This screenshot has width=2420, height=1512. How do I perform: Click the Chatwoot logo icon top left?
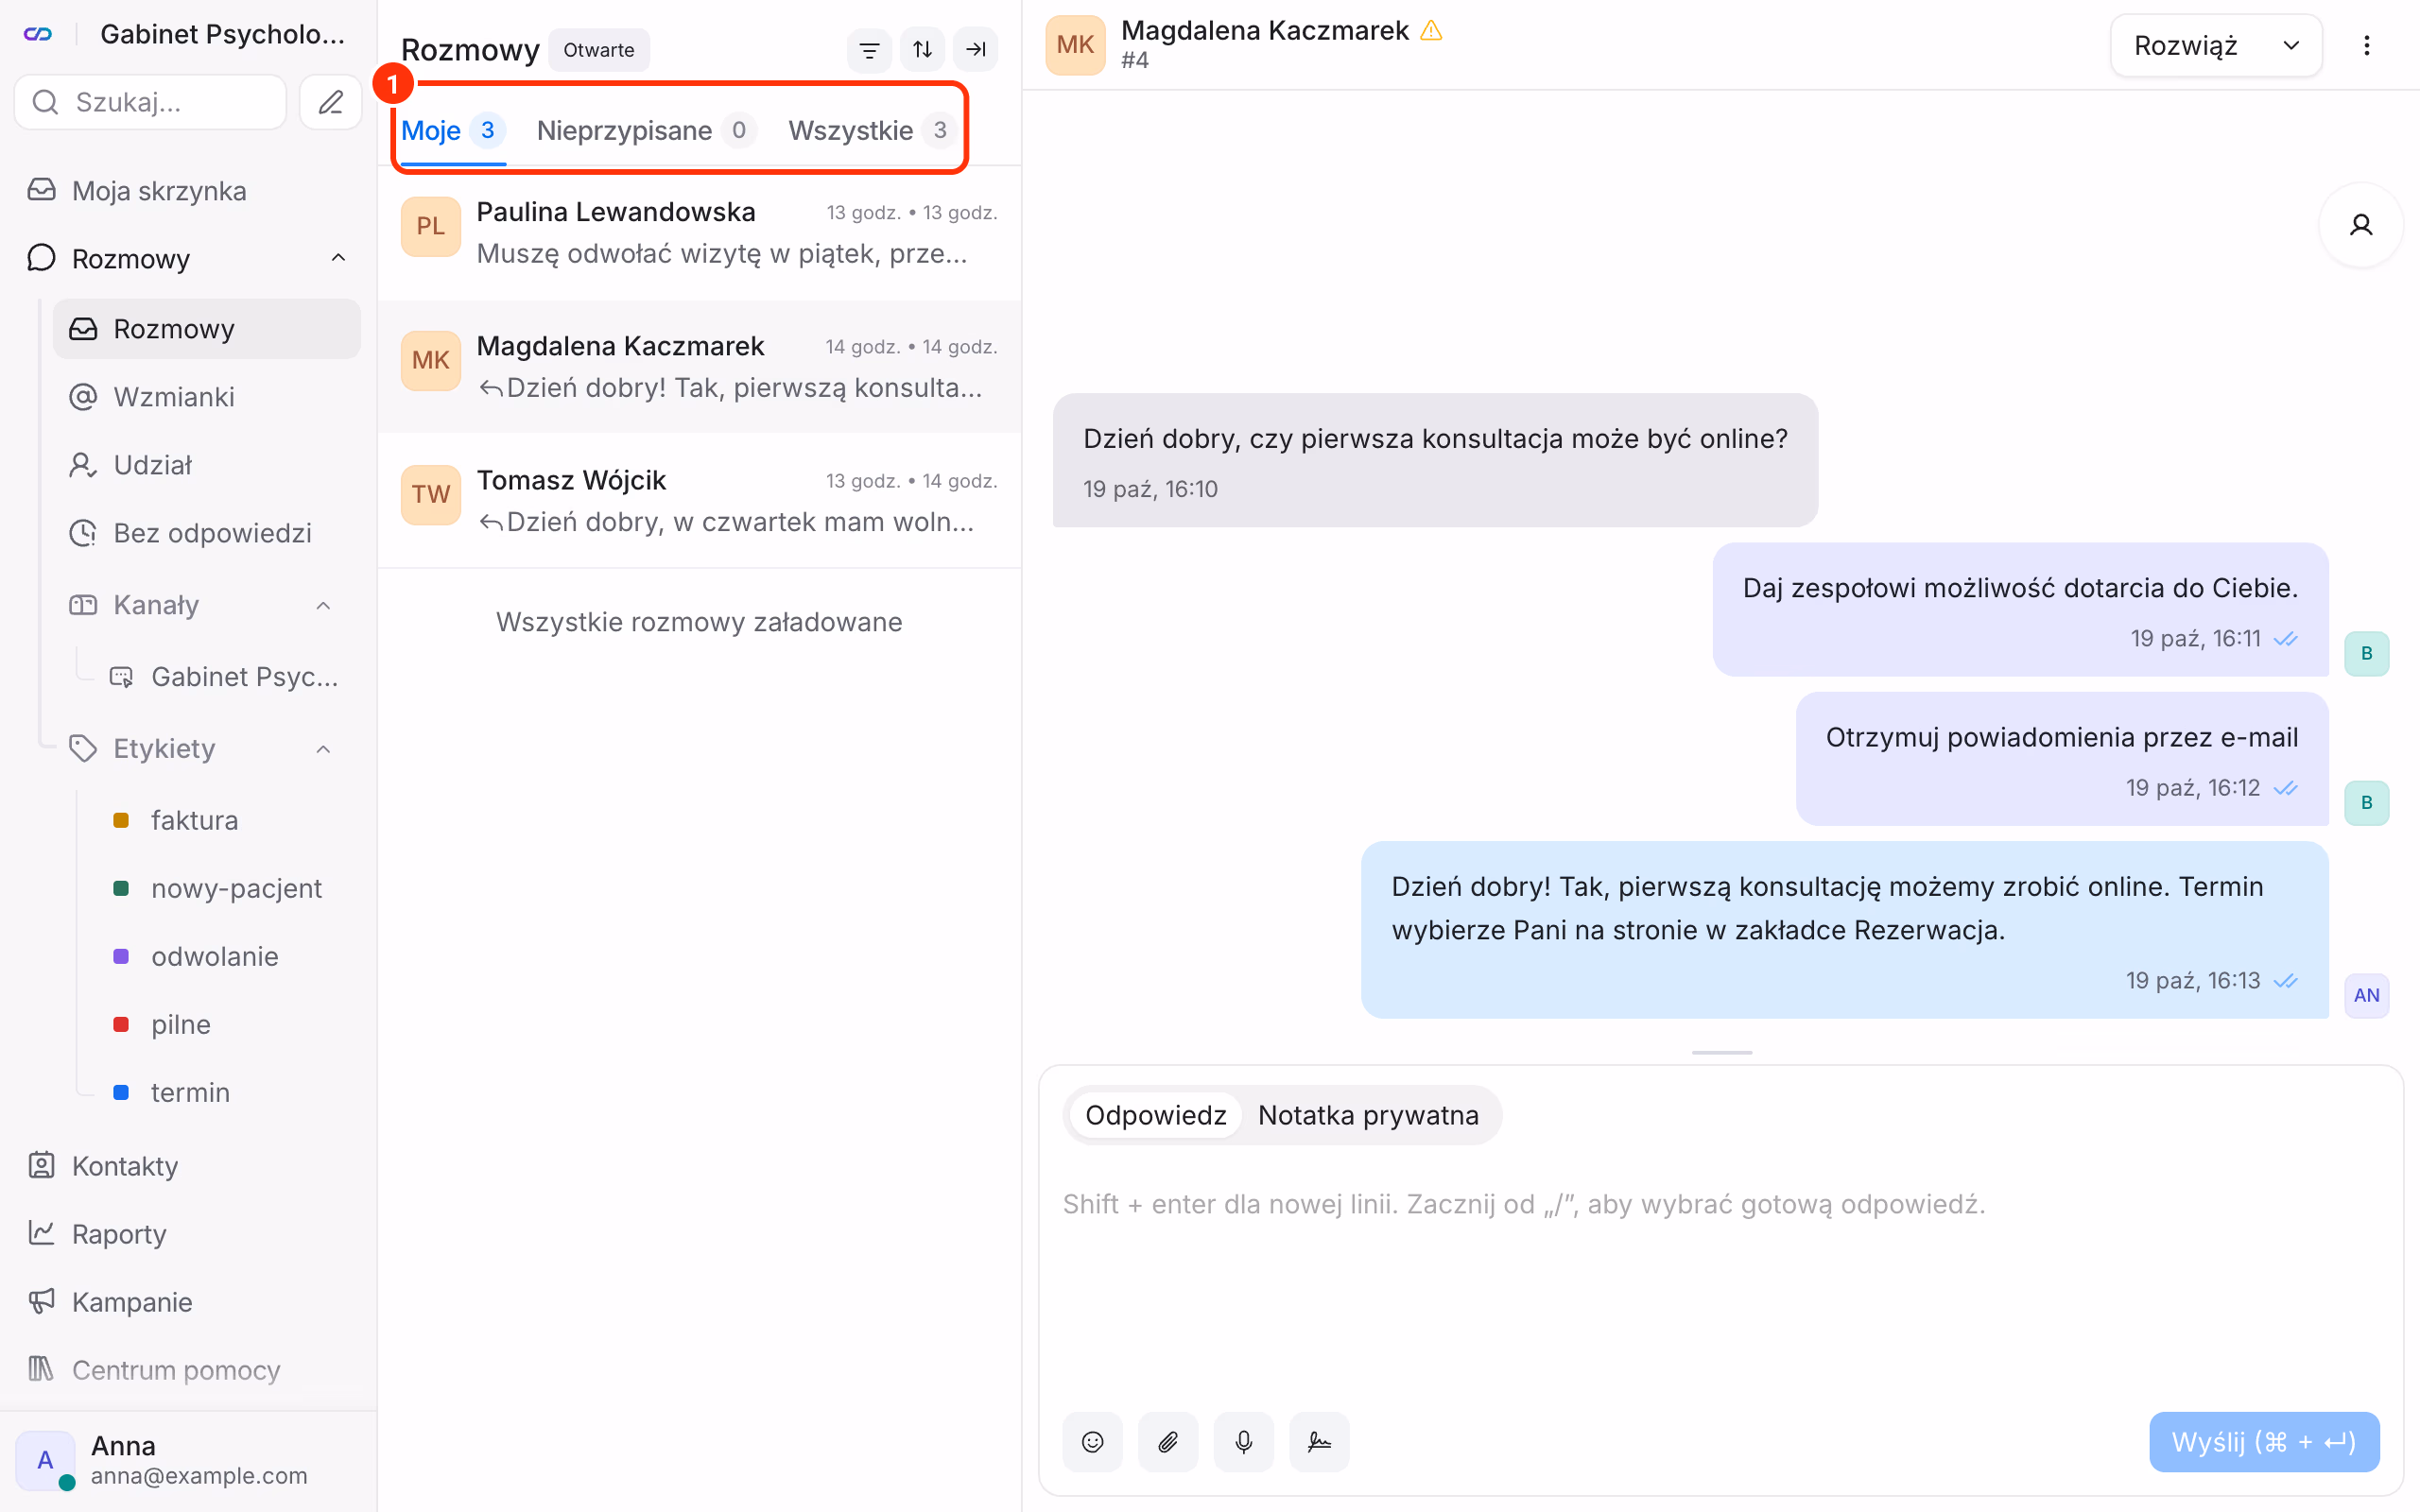click(38, 34)
